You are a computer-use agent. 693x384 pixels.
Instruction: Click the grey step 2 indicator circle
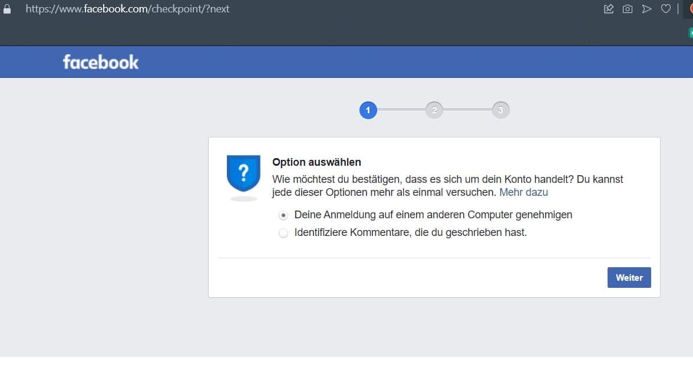(434, 110)
